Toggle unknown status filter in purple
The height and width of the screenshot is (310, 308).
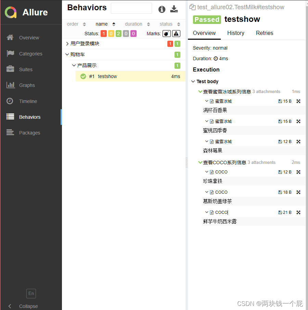(133, 34)
